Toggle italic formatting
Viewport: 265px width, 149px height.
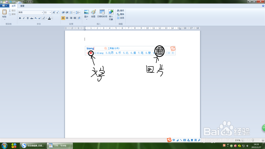[24, 18]
